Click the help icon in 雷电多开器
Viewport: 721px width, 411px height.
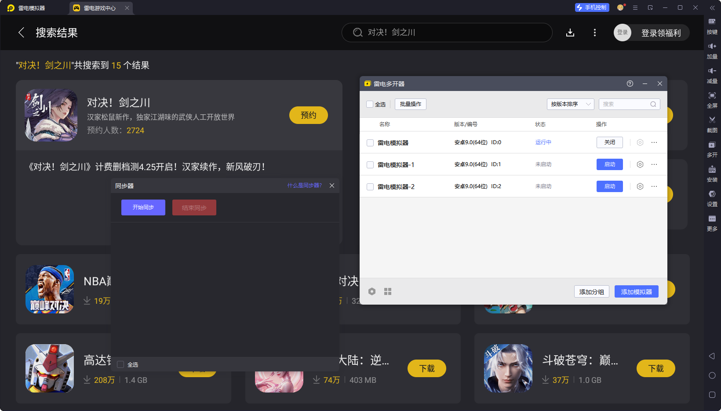click(630, 84)
